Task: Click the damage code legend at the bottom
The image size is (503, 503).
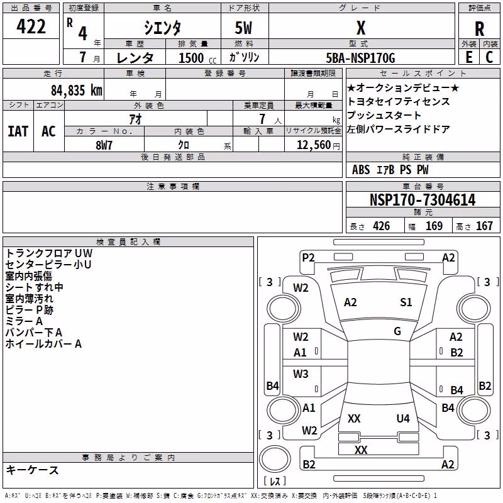Action: [x=221, y=495]
